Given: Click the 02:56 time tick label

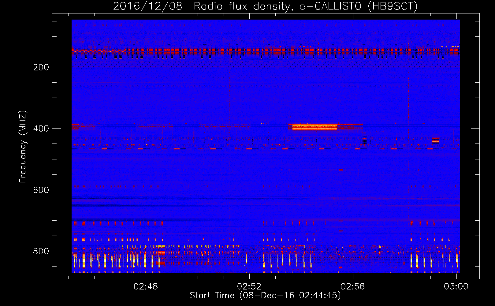Looking at the screenshot, I should click(x=353, y=287).
